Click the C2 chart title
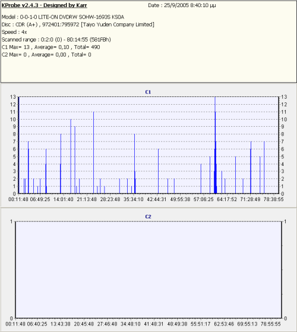The height and width of the screenshot is (332, 297). pyautogui.click(x=148, y=217)
